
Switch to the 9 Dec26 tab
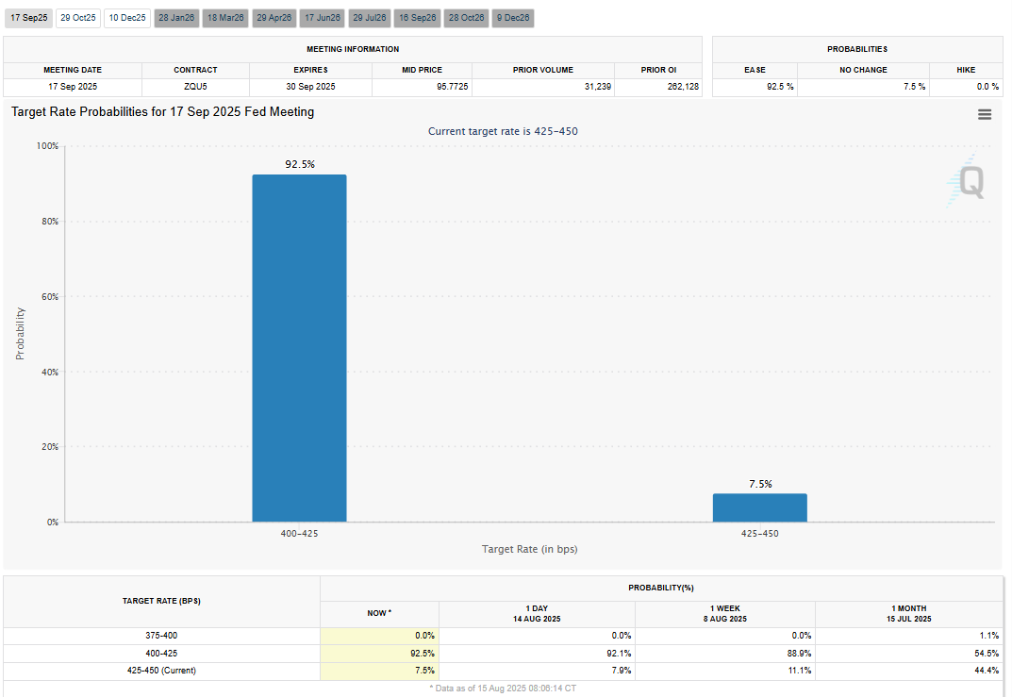pyautogui.click(x=513, y=18)
